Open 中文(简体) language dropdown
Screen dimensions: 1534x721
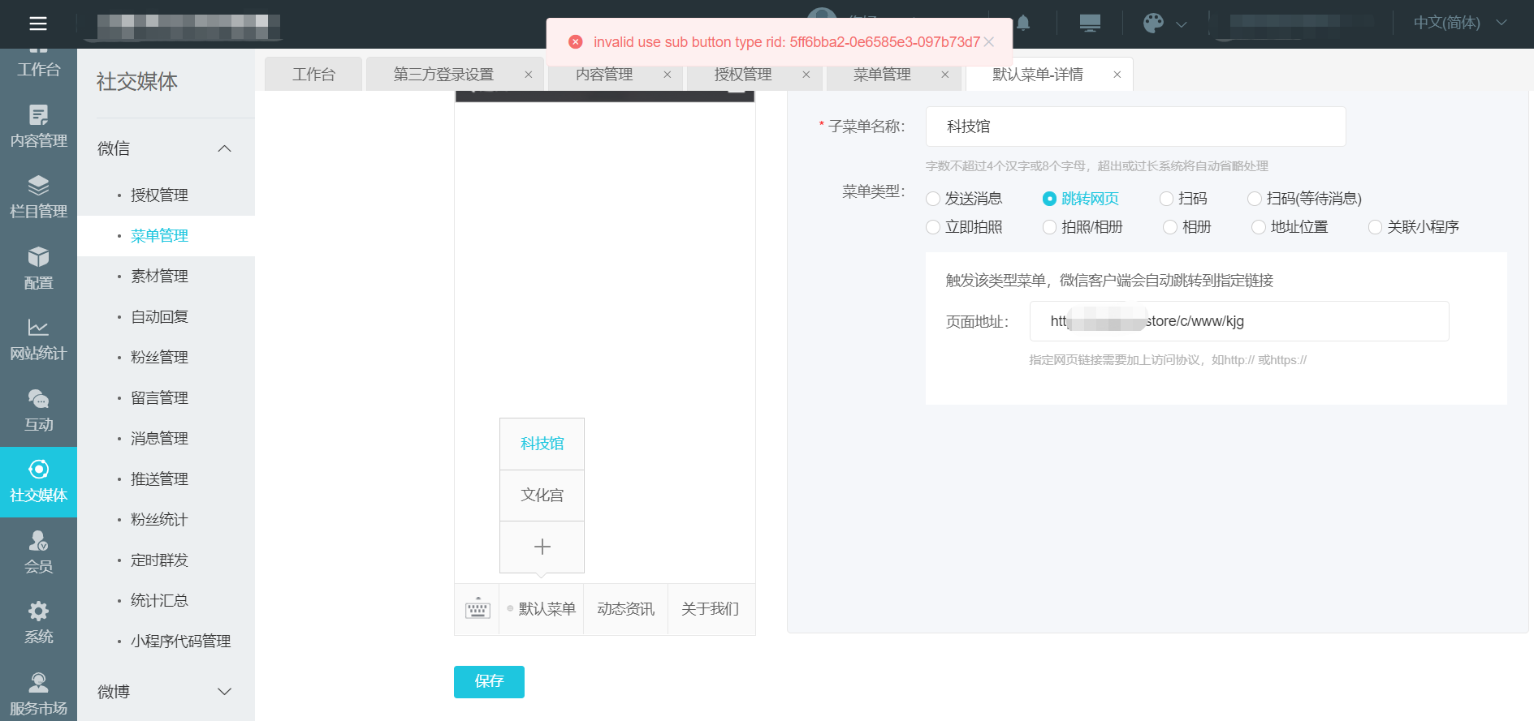1459,23
